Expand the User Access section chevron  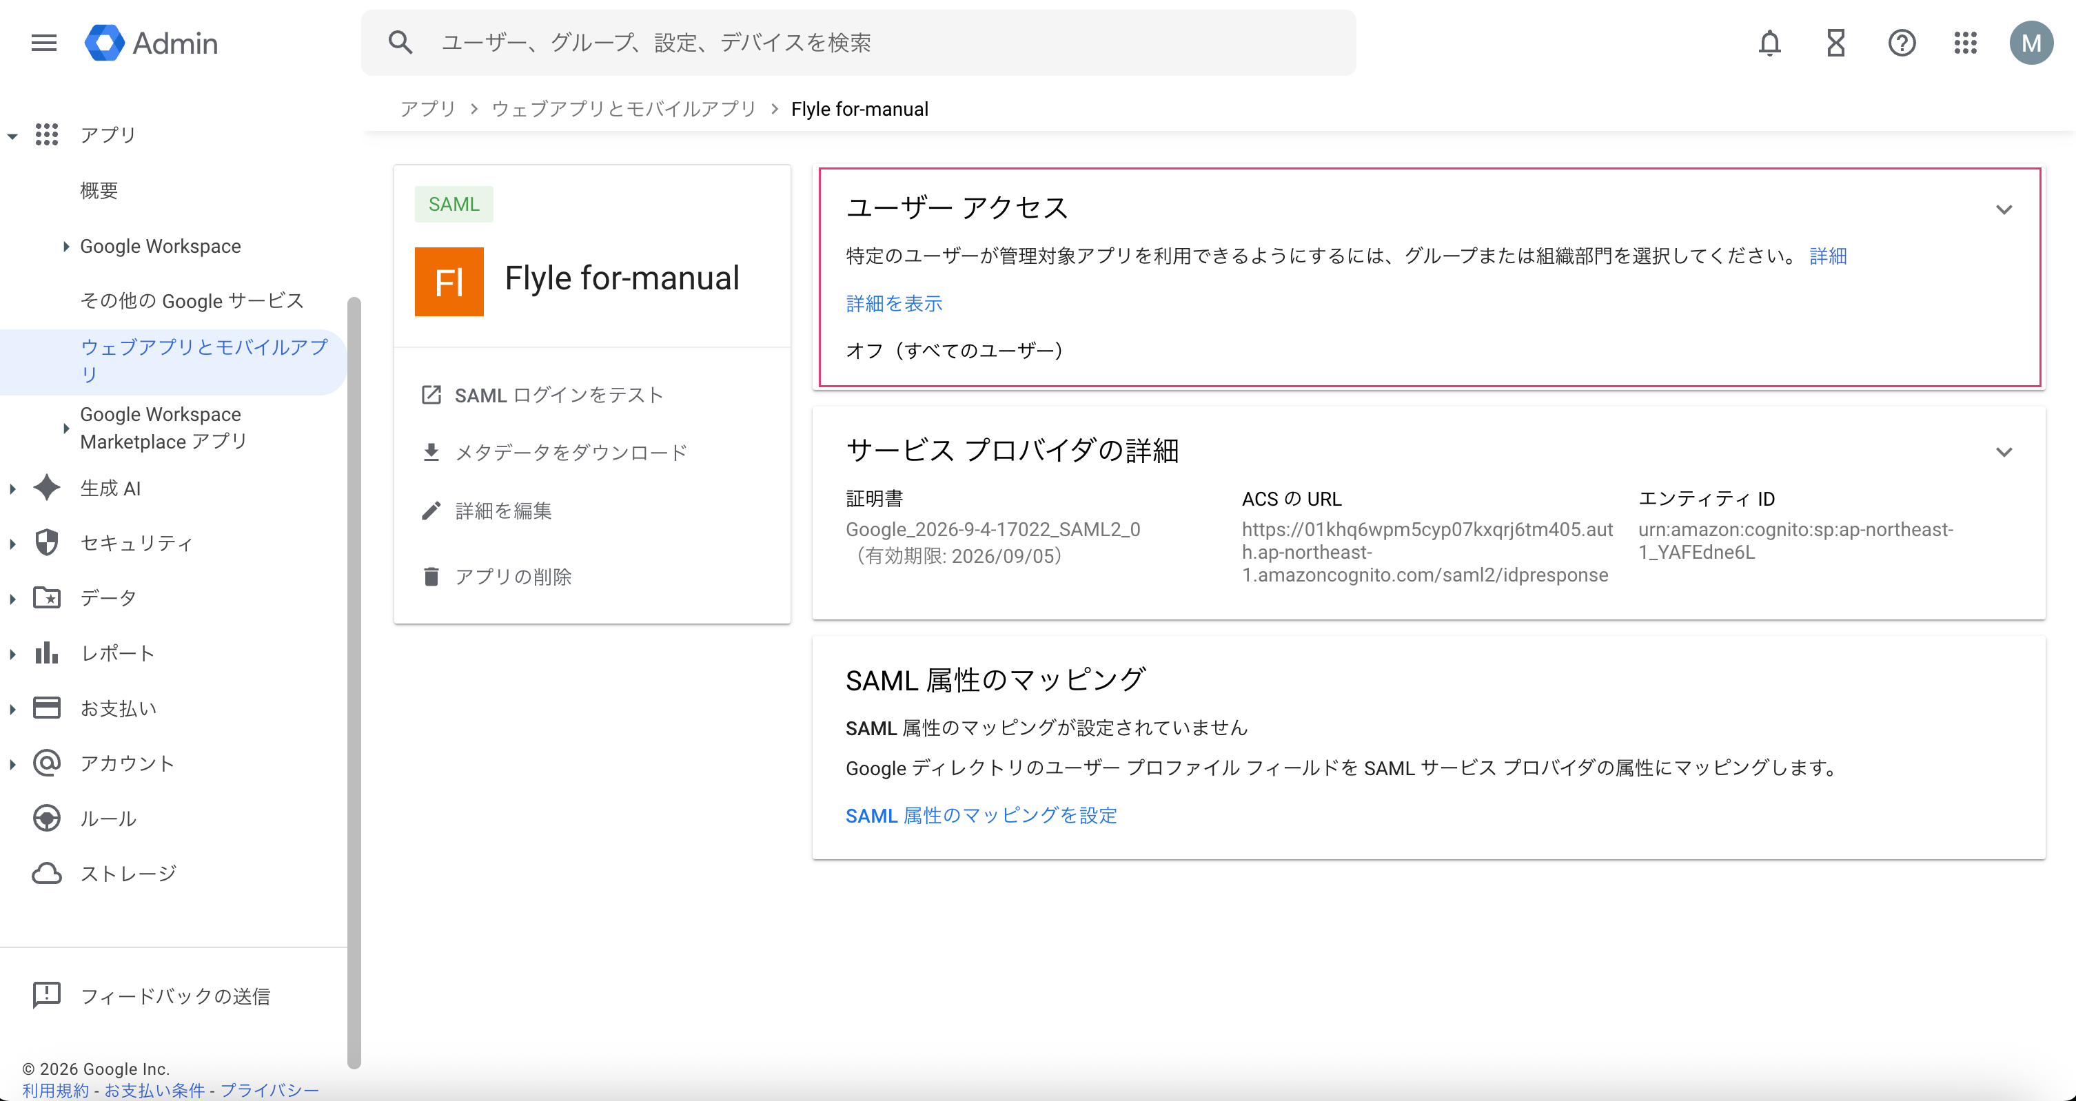click(x=2004, y=209)
